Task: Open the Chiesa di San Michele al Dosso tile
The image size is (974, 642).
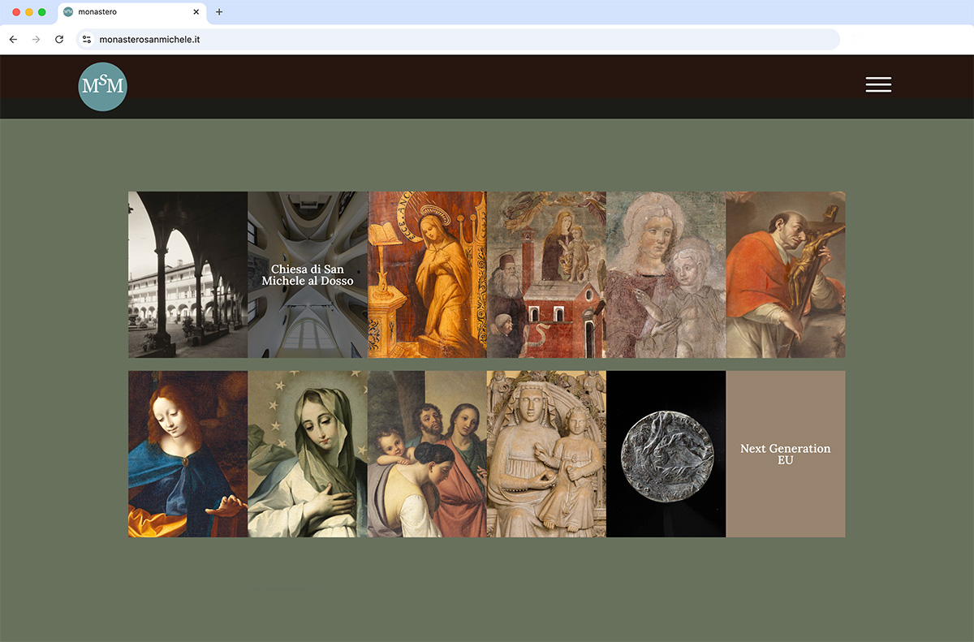Action: (308, 274)
